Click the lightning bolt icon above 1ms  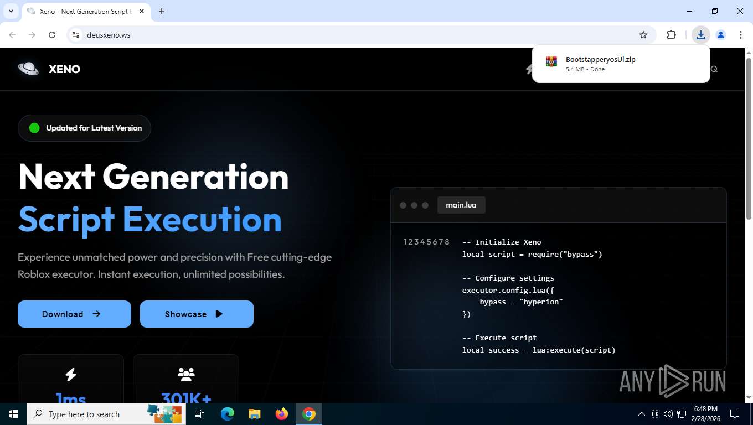pyautogui.click(x=71, y=375)
